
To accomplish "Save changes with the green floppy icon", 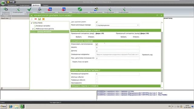I will [39, 19].
